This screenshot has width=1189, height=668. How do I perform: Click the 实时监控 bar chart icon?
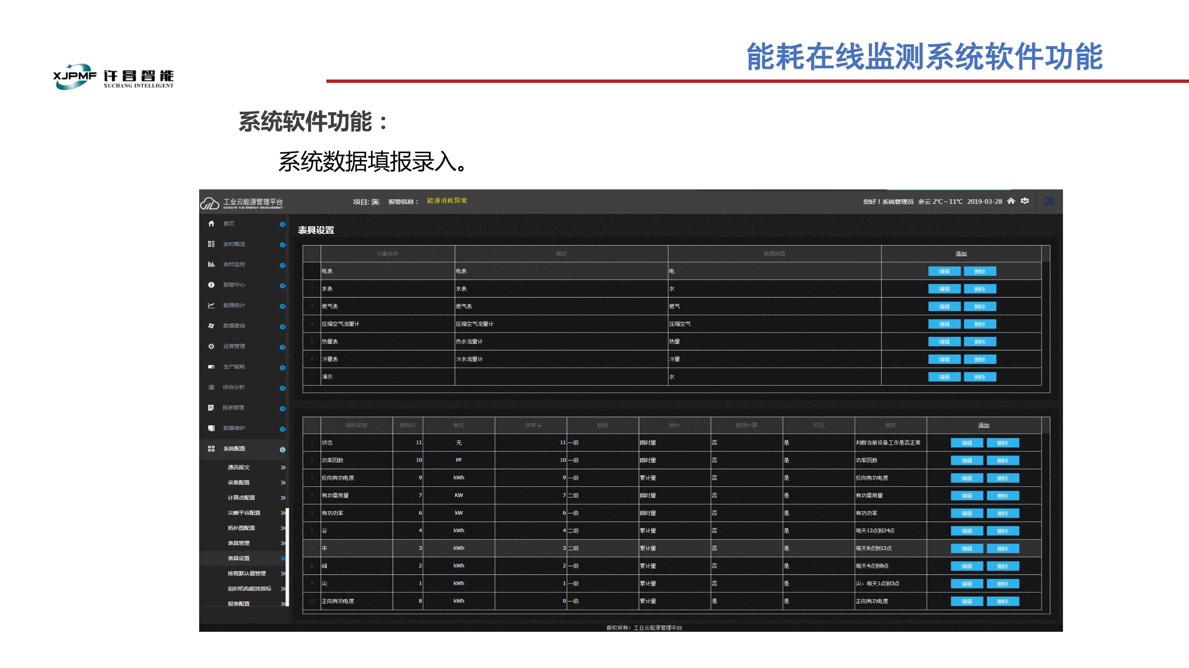click(x=211, y=264)
